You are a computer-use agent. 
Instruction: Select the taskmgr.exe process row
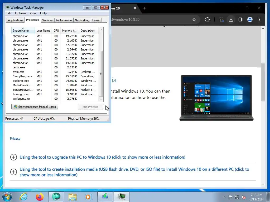[55, 94]
